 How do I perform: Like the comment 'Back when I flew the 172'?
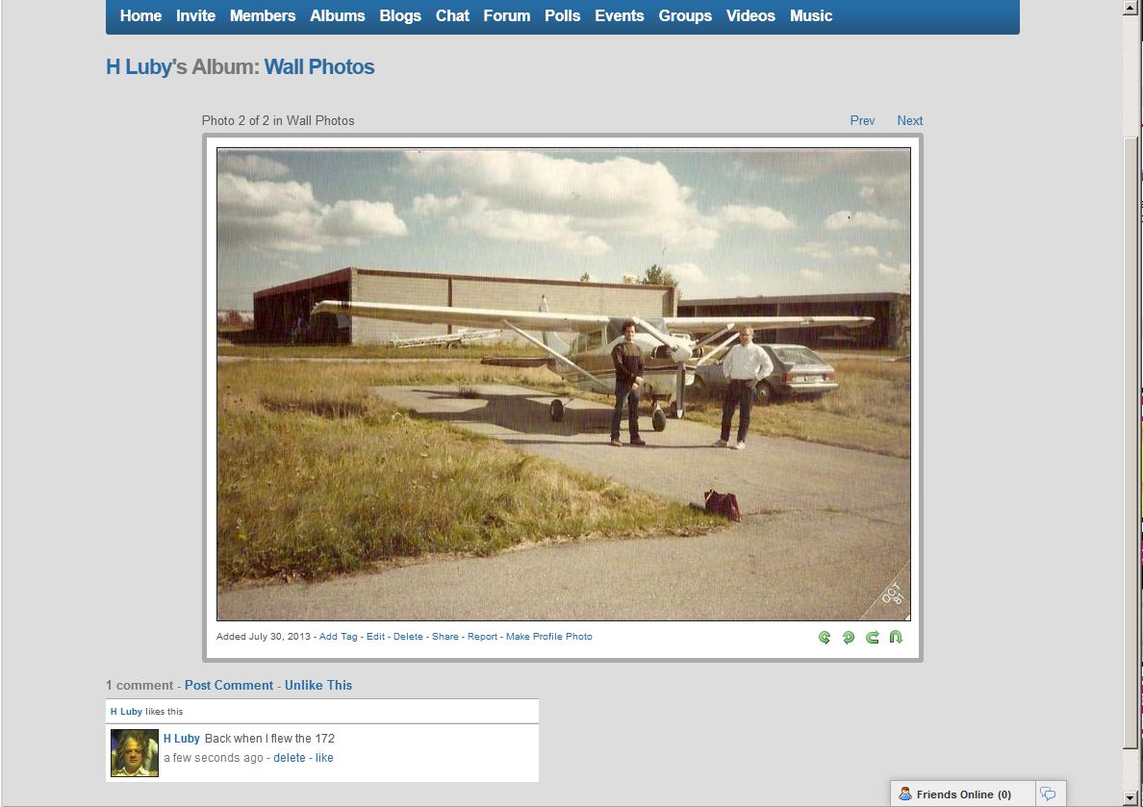click(x=324, y=758)
